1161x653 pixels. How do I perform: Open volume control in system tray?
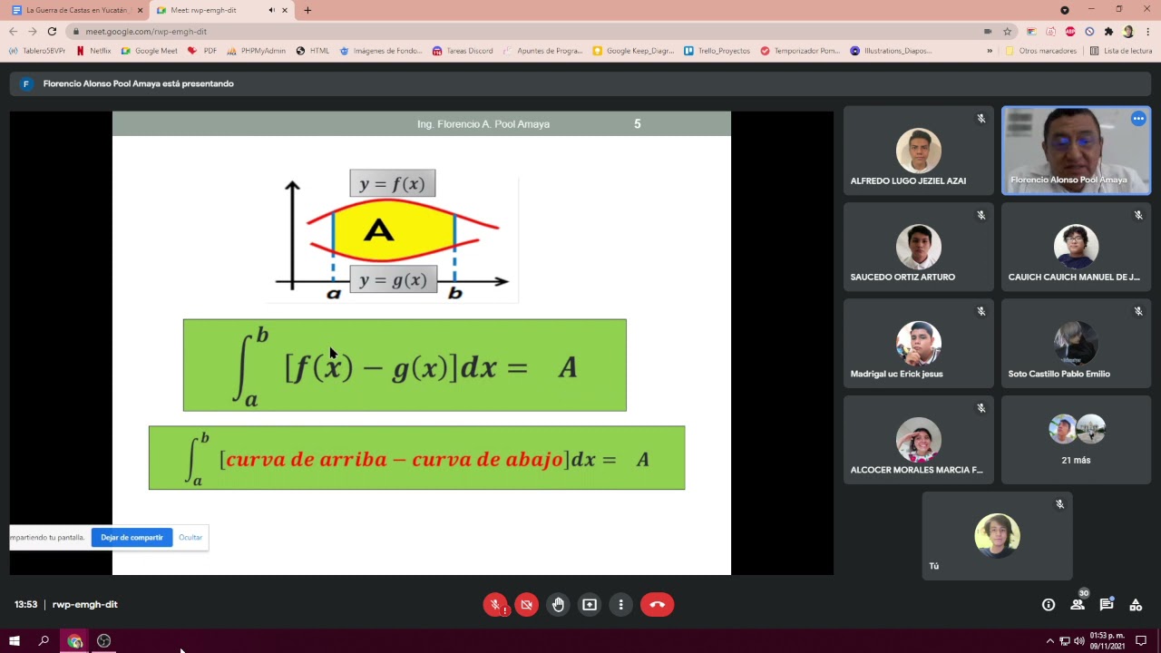(1079, 641)
